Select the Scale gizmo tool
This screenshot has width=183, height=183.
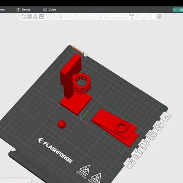[82, 16]
